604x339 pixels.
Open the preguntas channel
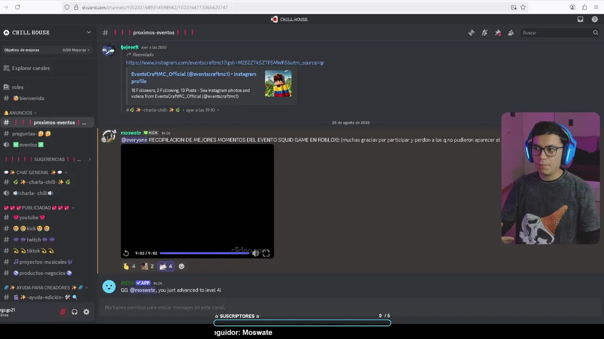(31, 134)
